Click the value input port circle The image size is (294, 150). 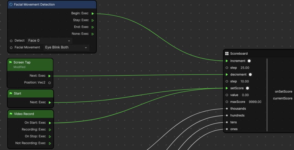227,95
